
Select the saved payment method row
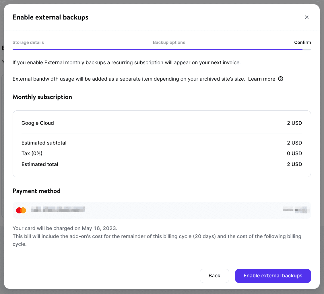coord(162,210)
